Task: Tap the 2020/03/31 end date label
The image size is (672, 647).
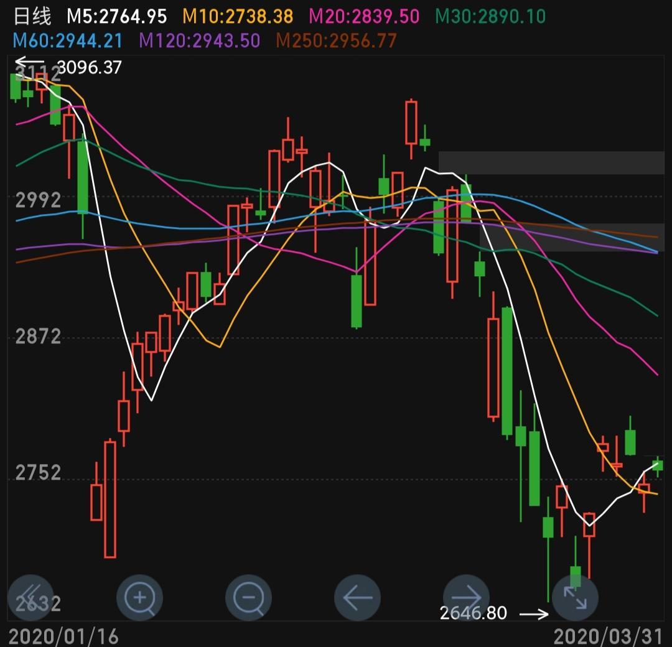Action: 608,636
